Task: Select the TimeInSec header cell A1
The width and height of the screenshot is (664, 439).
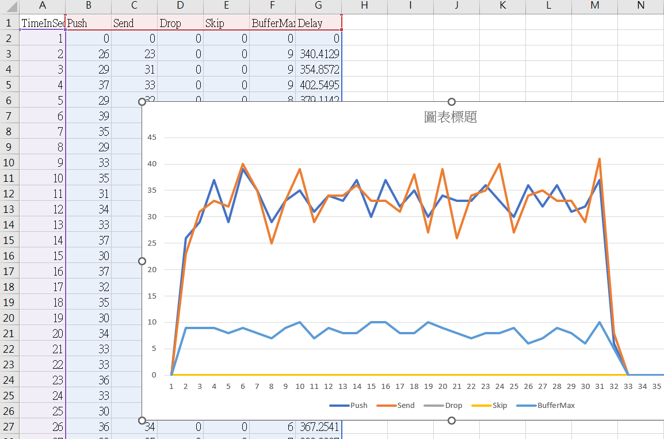Action: [x=43, y=23]
